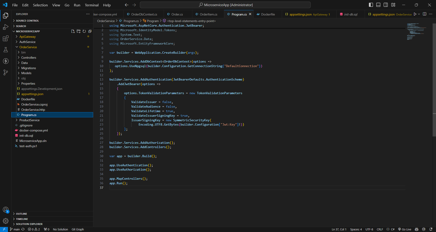Open the lightning bolt activity bar icon
Screen dimensions: 436x232
tap(5, 61)
